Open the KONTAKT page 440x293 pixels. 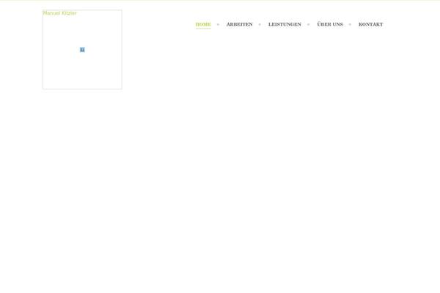click(370, 24)
